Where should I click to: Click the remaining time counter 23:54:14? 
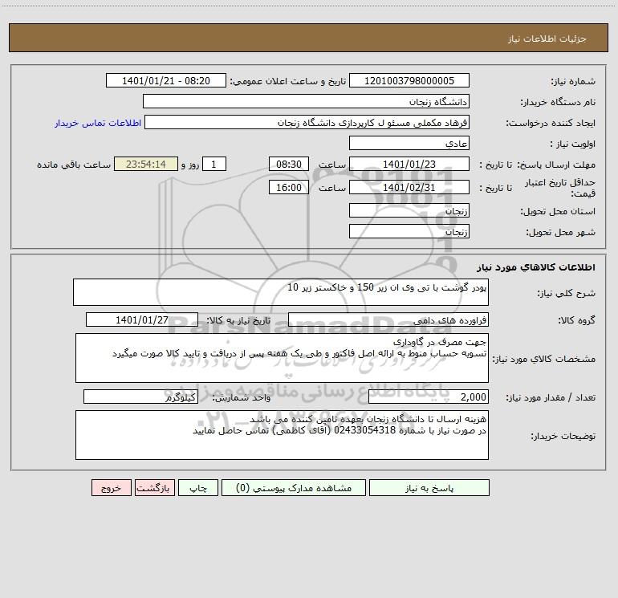pyautogui.click(x=146, y=165)
